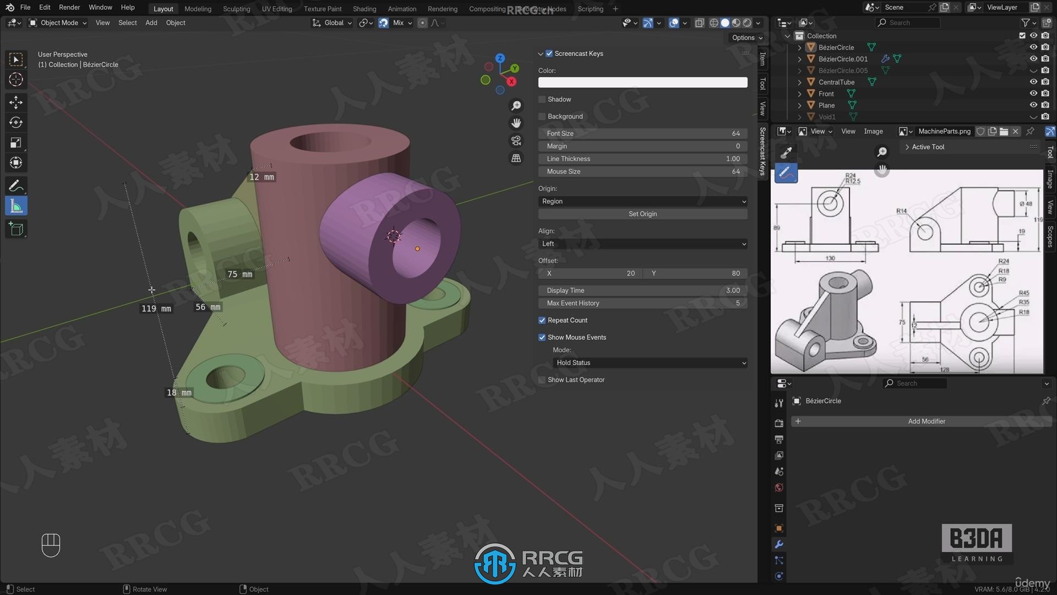Switch perspective/orthographic grid icon

click(x=516, y=158)
